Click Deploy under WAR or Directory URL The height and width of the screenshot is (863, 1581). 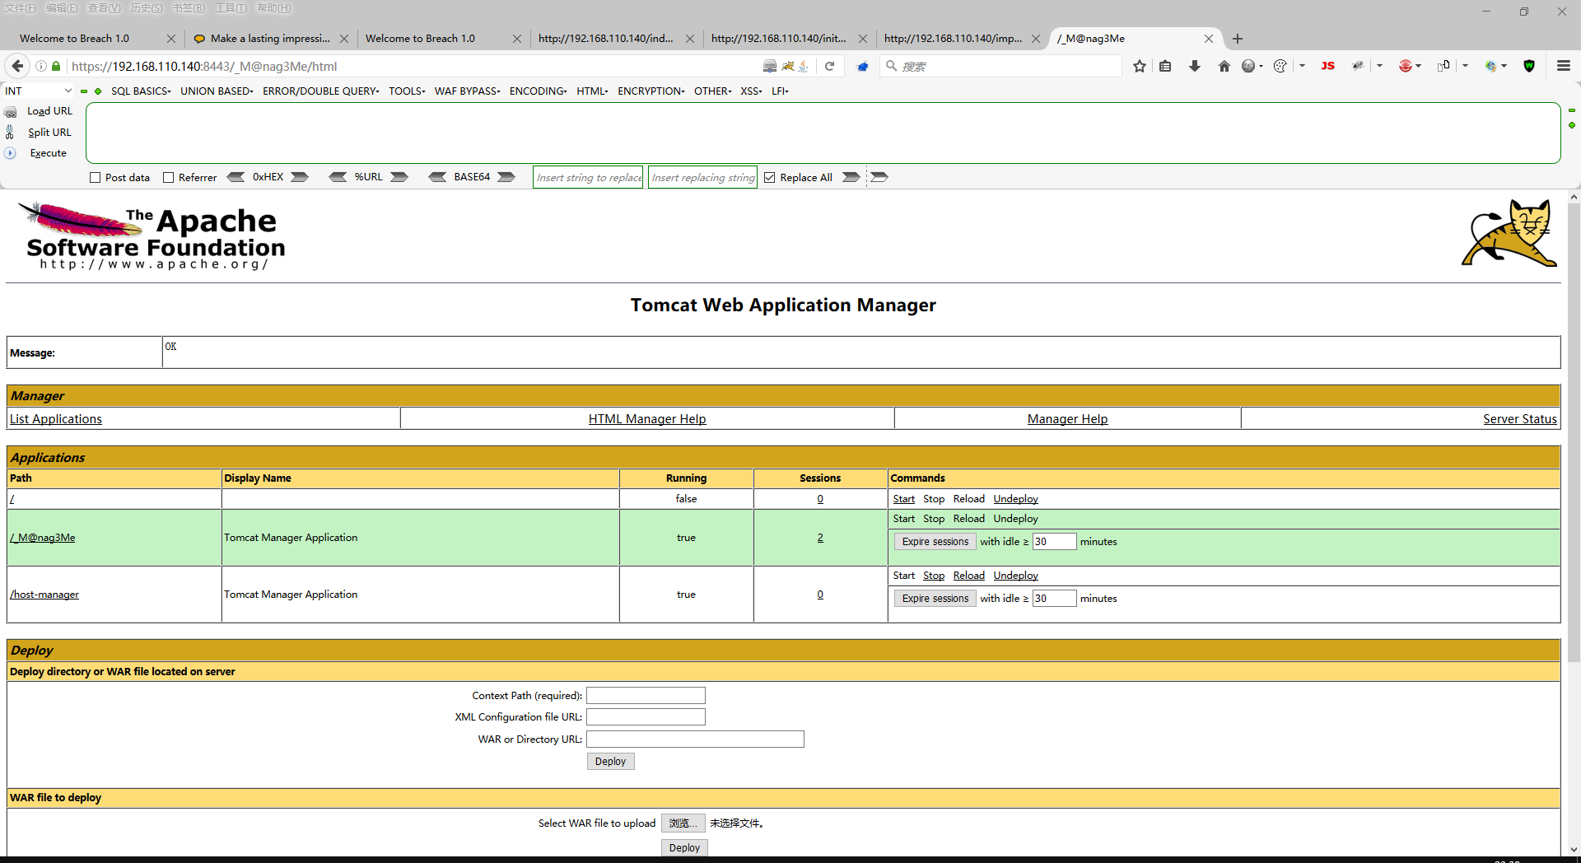coord(610,762)
